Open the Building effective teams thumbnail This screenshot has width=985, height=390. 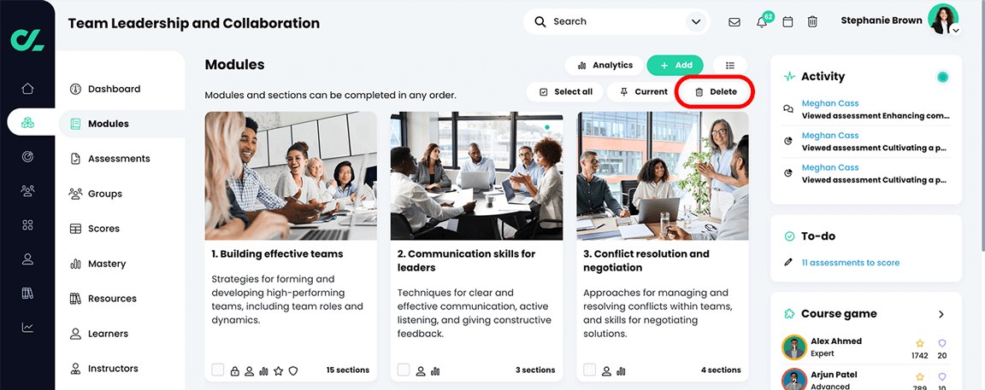click(291, 176)
